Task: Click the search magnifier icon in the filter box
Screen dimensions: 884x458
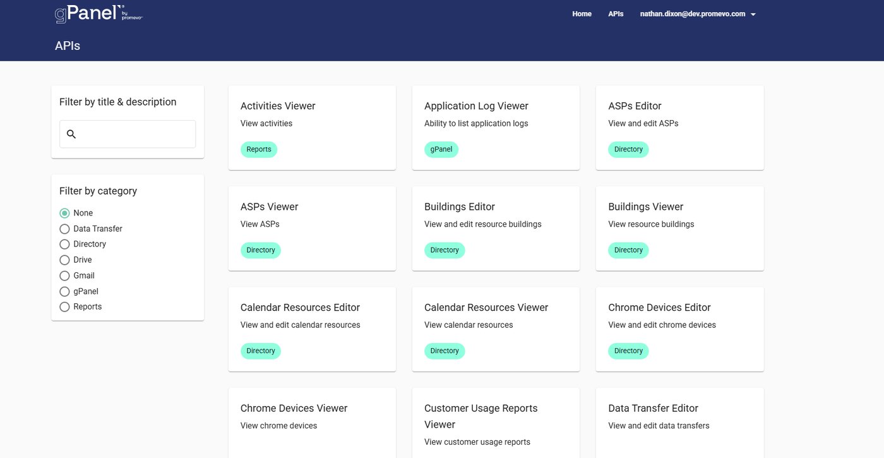Action: tap(71, 134)
